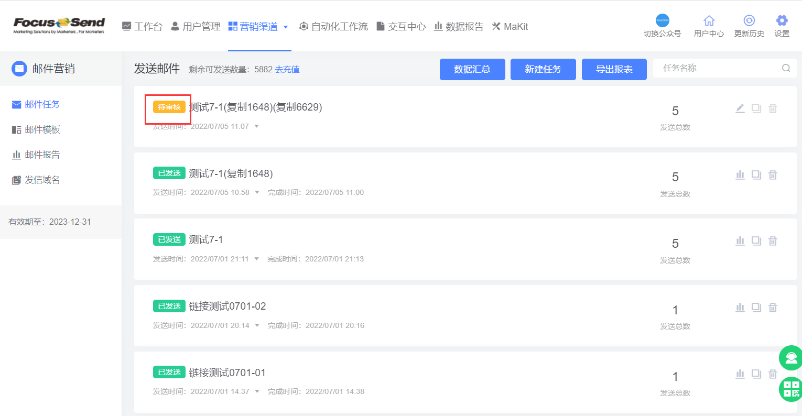
Task: Delete task 链接测试0701-01
Action: pos(773,374)
